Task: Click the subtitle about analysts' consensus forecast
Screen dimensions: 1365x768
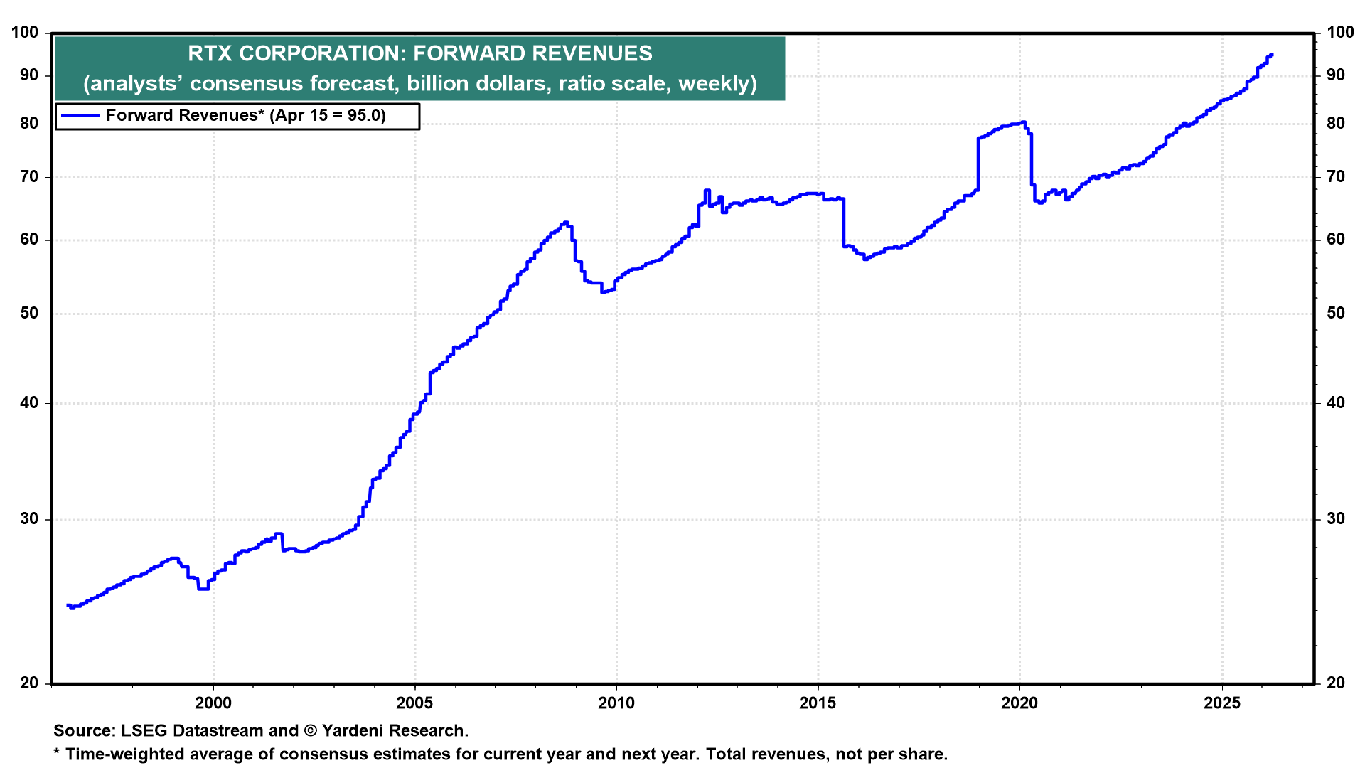Action: point(419,84)
